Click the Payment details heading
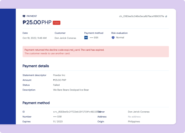This screenshot has width=185, height=133. pyautogui.click(x=36, y=66)
